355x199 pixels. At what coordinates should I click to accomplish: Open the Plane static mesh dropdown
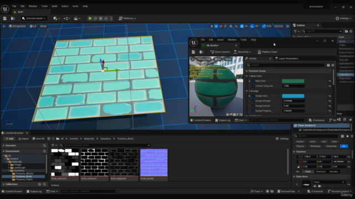click(329, 182)
